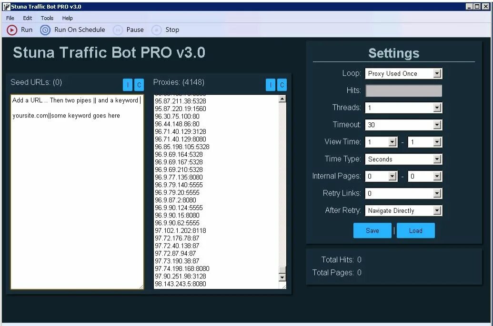The image size is (493, 326).
Task: Click the Proxies: (4148) heading
Action: (179, 82)
